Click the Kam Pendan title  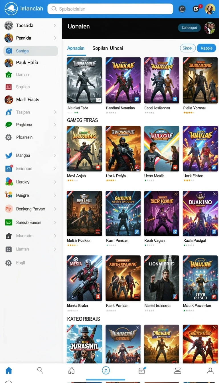pyautogui.click(x=117, y=241)
